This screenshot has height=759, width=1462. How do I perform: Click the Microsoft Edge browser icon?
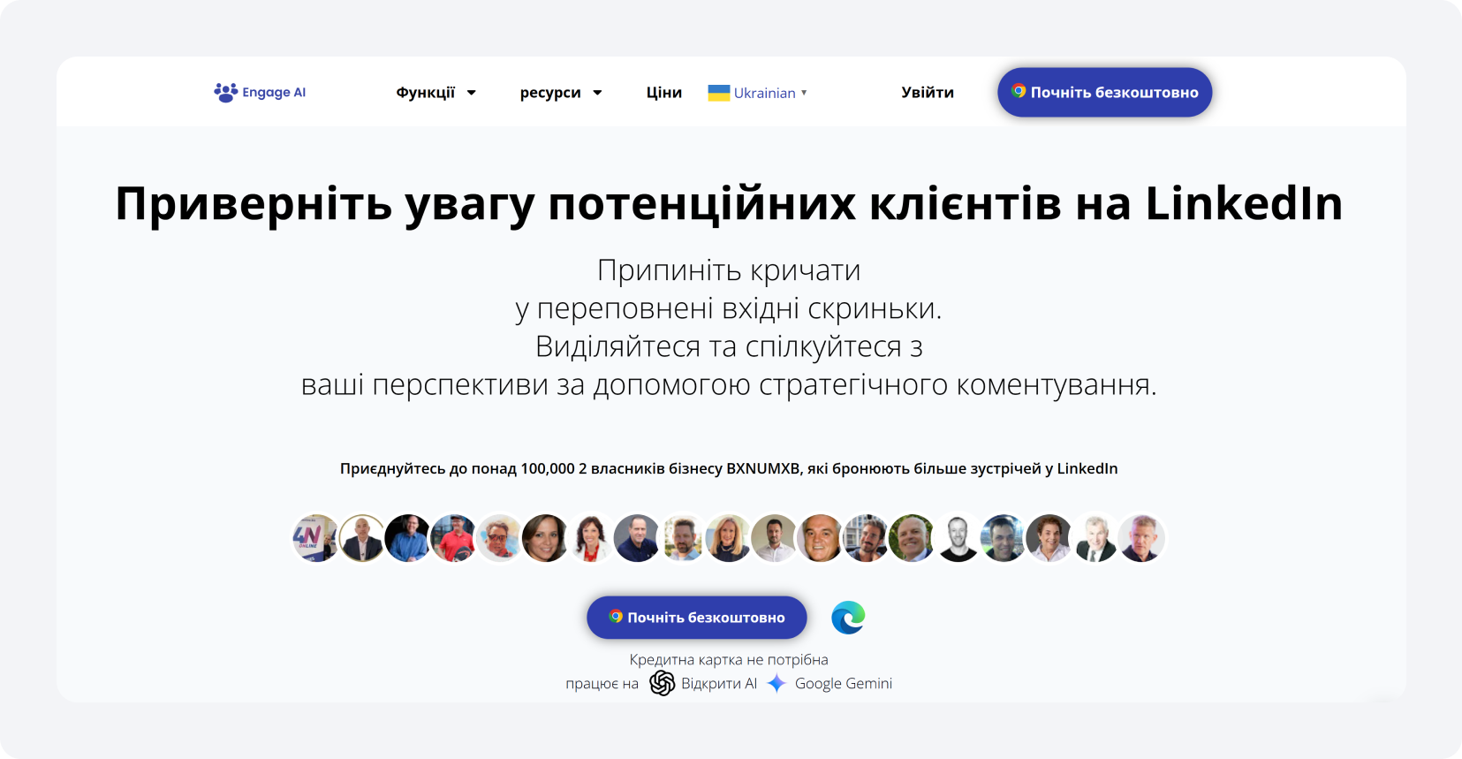[848, 617]
